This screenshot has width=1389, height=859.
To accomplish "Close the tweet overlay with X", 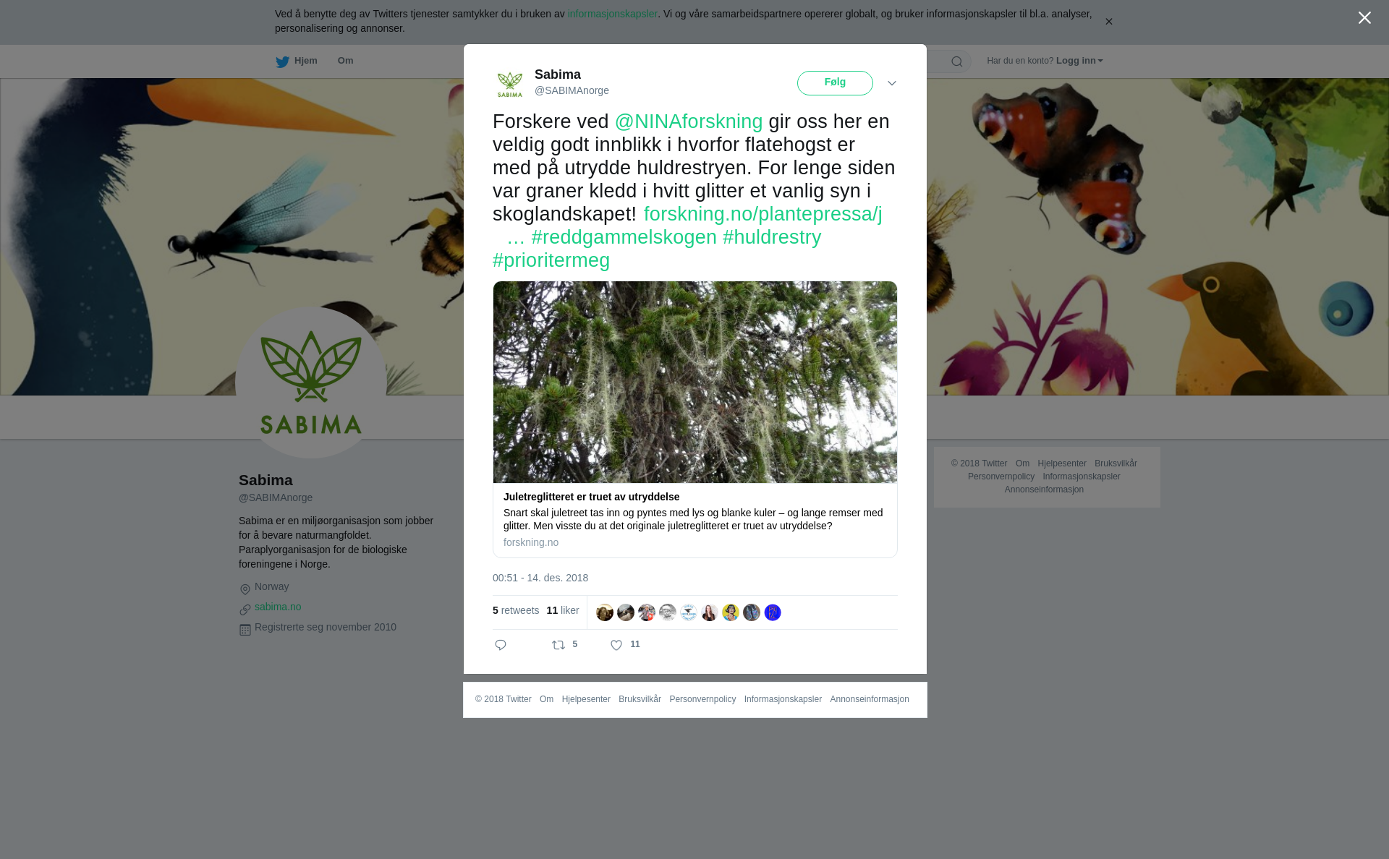I will click(1364, 18).
